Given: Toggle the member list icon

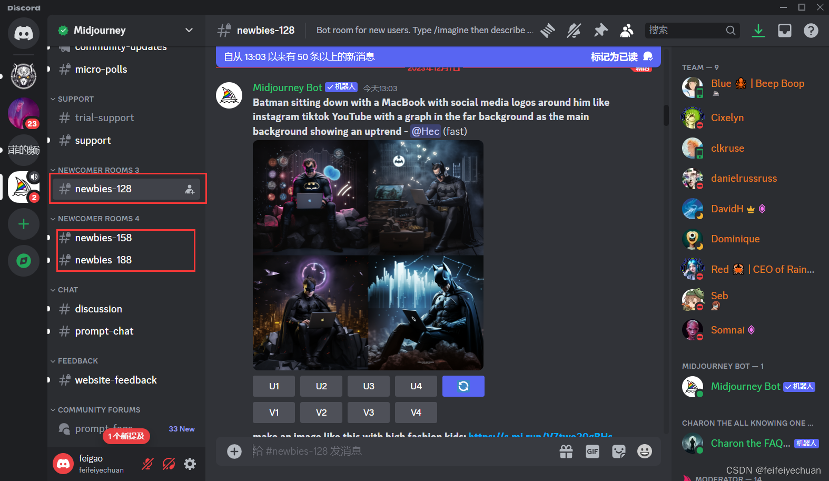Looking at the screenshot, I should (627, 31).
